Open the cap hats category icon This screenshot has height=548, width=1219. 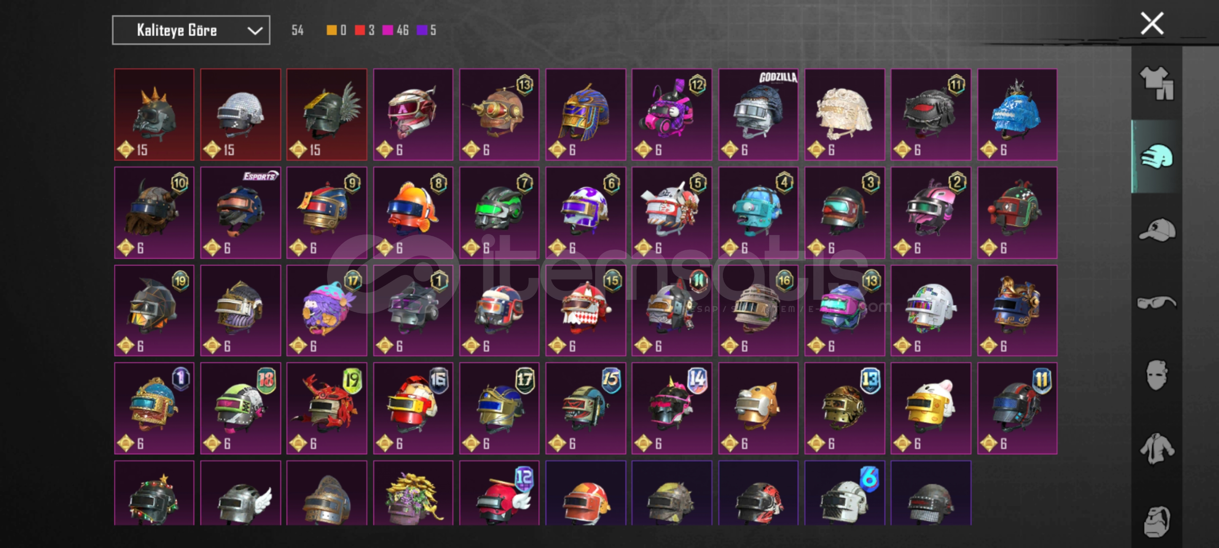click(x=1157, y=230)
